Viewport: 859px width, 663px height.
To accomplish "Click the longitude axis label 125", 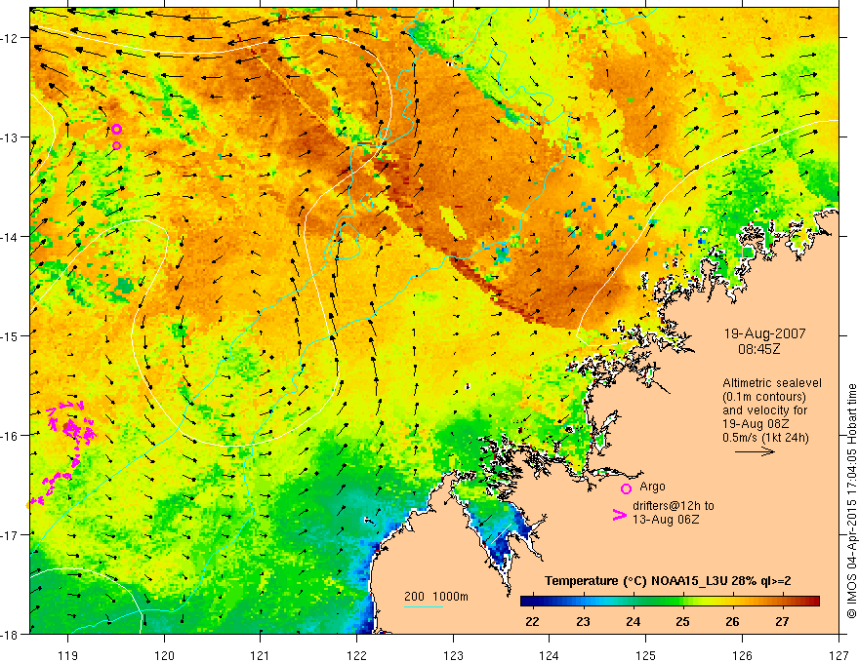I will click(x=646, y=655).
